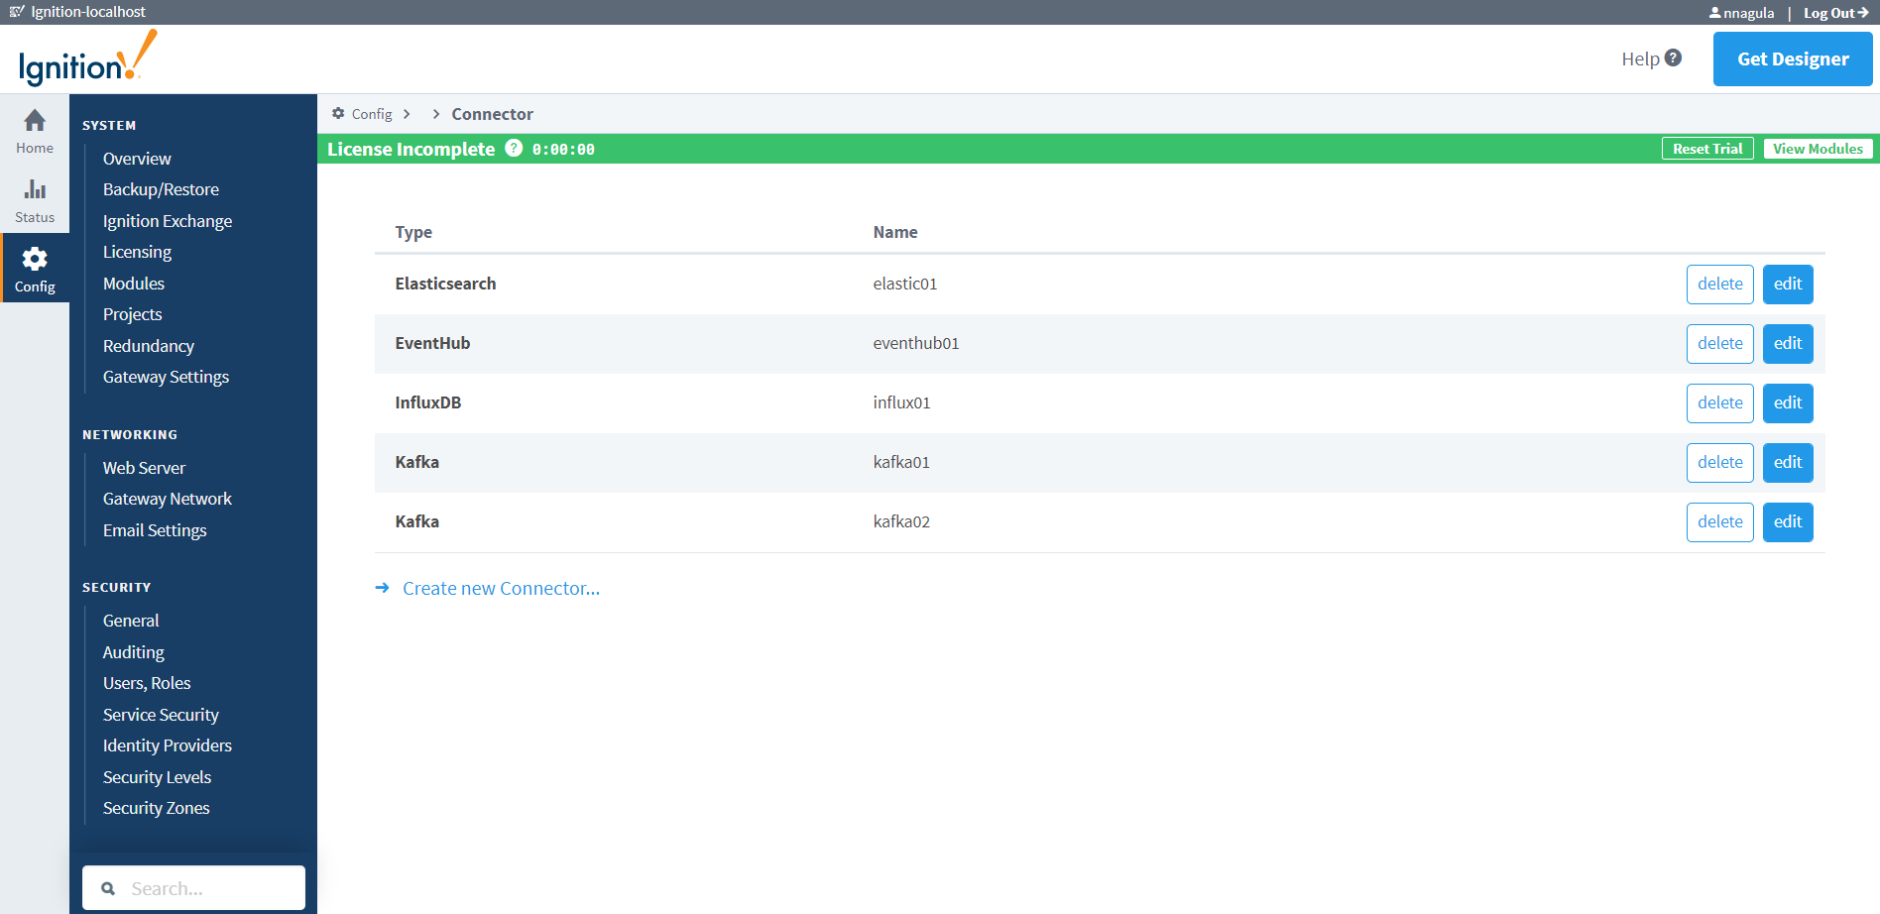Delete the eventhub01 connector

(x=1719, y=343)
